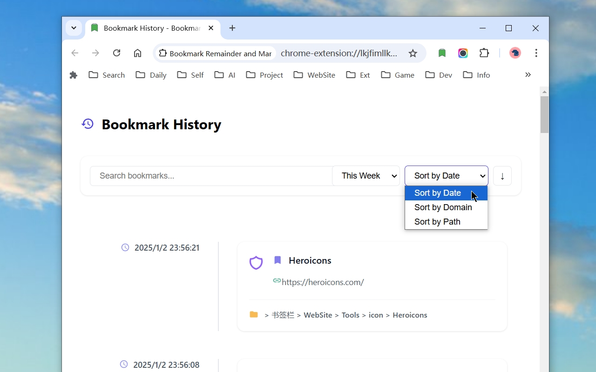Screen dimensions: 596x372
Task: Click the link icon before the heroicons URL
Action: 277,282
